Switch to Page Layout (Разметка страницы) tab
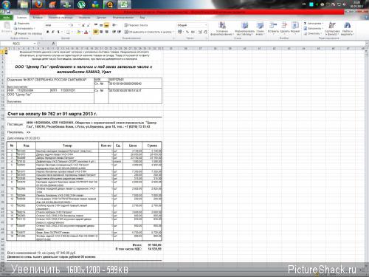This screenshot has width=369, height=277. pos(61,18)
